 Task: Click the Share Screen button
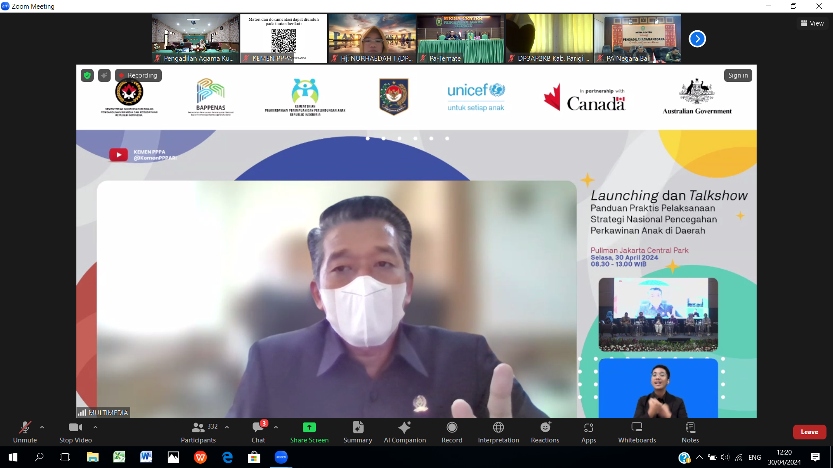tap(309, 432)
